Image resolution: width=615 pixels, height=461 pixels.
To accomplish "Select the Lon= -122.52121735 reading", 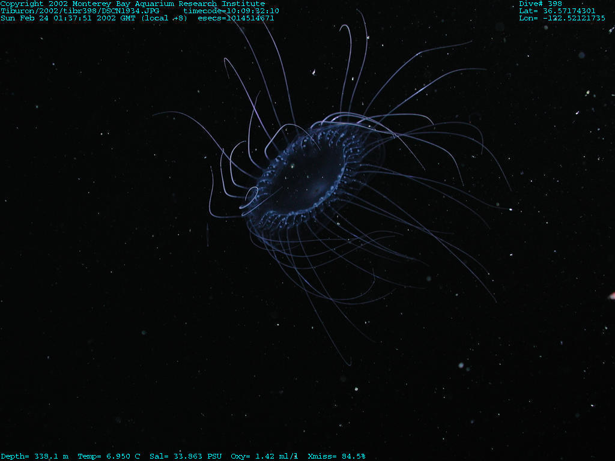I will 562,18.
